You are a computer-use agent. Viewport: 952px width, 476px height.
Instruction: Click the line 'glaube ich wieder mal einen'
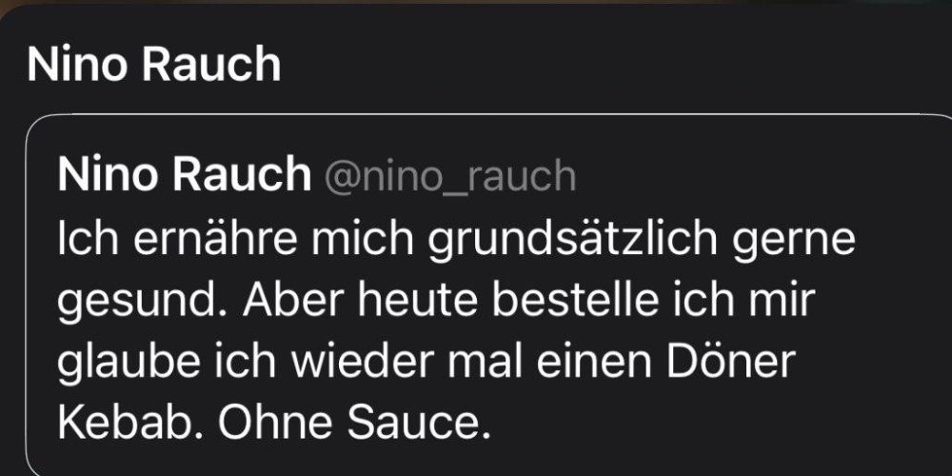pyautogui.click(x=426, y=362)
